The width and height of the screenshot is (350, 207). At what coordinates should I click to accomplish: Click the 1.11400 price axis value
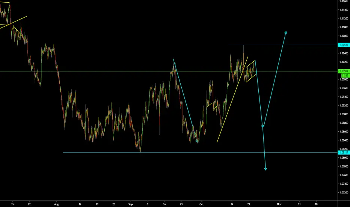pyautogui.click(x=344, y=10)
